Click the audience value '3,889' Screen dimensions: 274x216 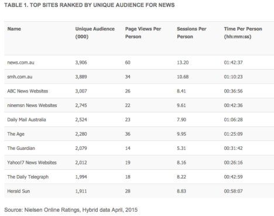(81, 77)
